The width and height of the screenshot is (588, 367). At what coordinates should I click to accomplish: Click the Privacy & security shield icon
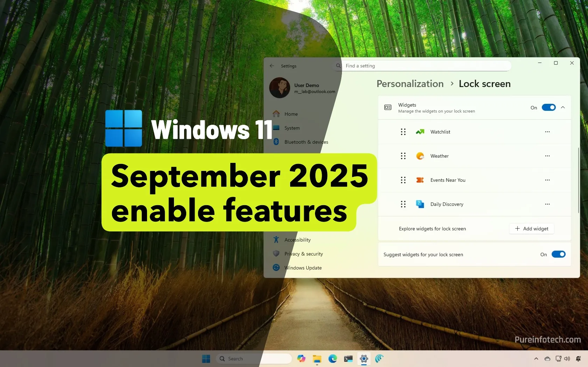(276, 253)
